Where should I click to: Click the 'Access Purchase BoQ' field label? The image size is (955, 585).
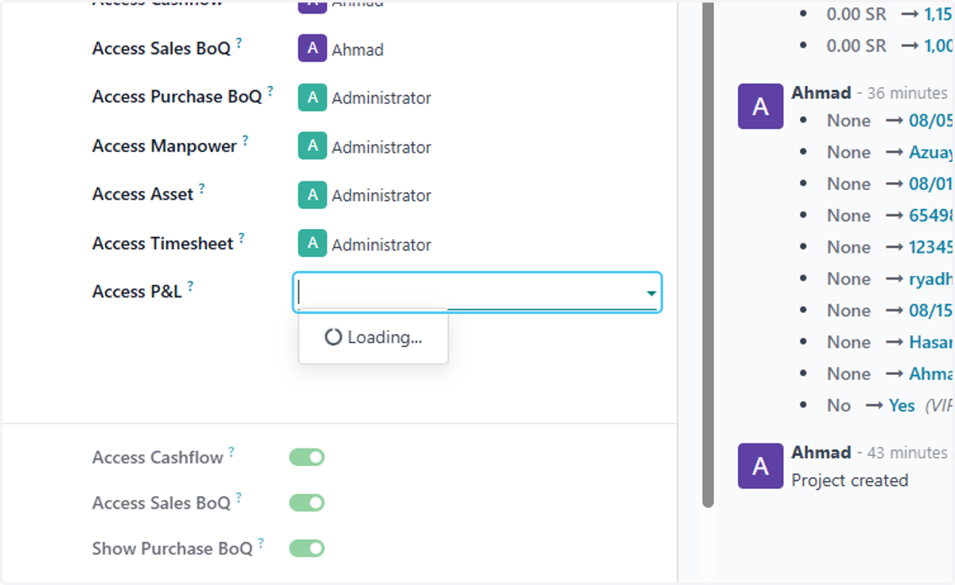coord(177,97)
